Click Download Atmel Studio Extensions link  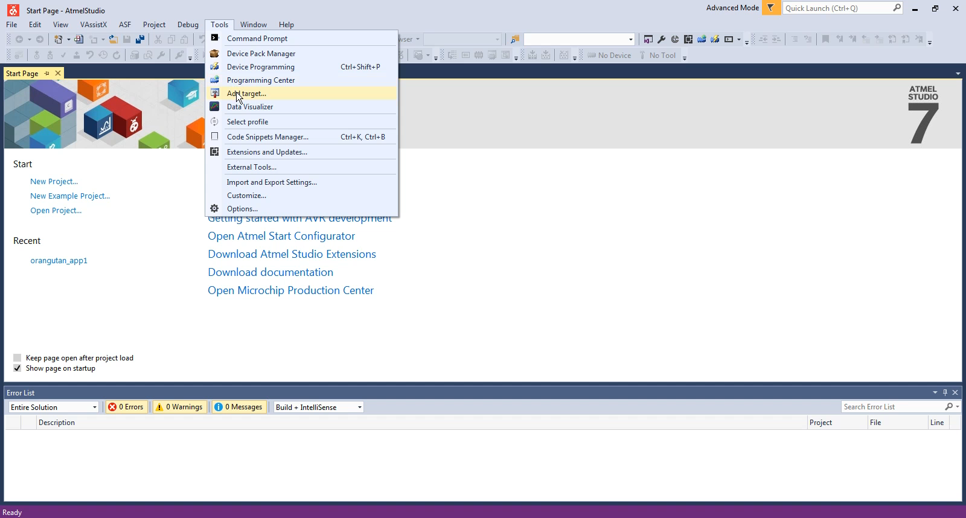(x=292, y=254)
